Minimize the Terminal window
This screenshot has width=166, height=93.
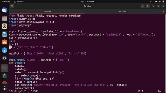153,6
